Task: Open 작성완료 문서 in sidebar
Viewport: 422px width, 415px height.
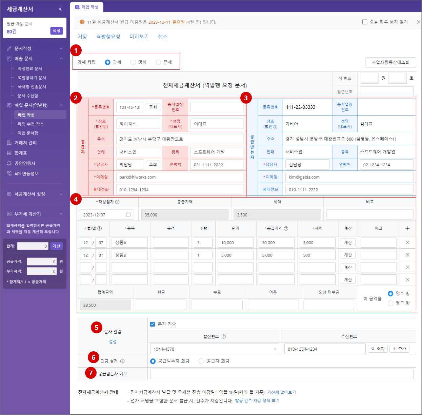Action: point(30,68)
